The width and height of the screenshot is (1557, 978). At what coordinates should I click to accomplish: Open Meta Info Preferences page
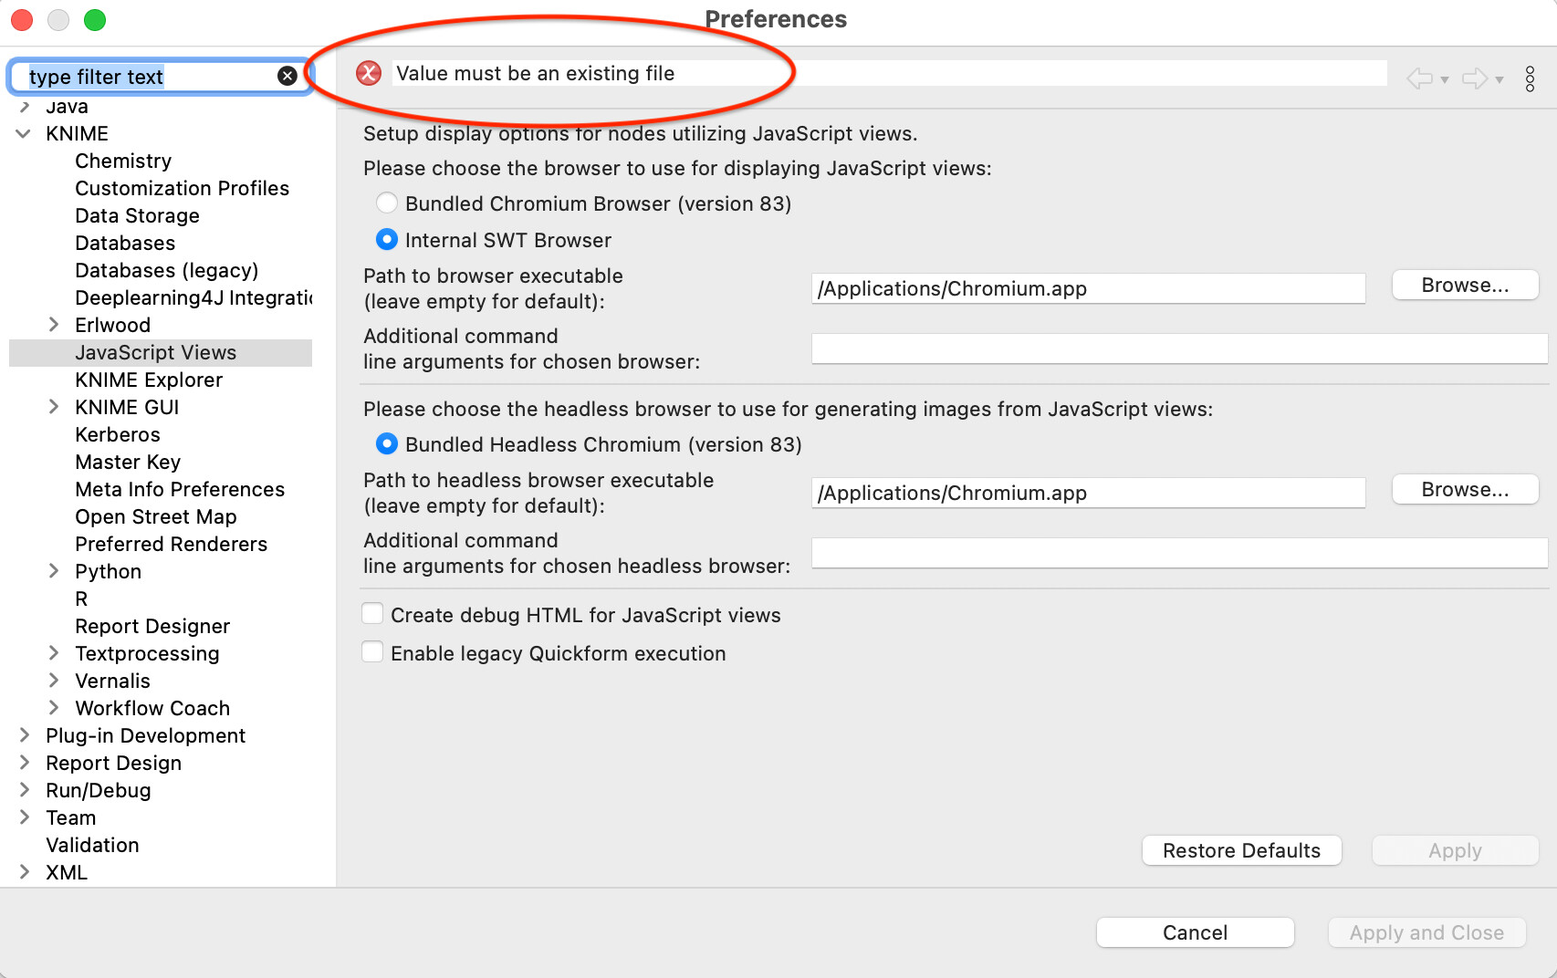tap(180, 489)
